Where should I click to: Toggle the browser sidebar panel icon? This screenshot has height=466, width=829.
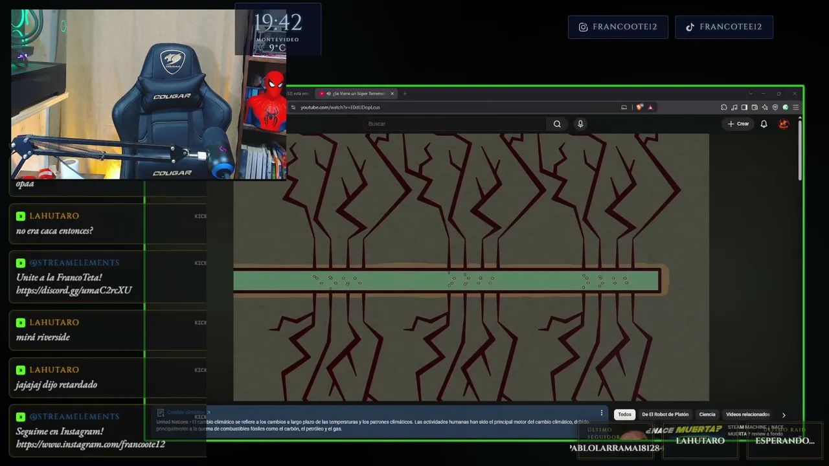pyautogui.click(x=745, y=107)
